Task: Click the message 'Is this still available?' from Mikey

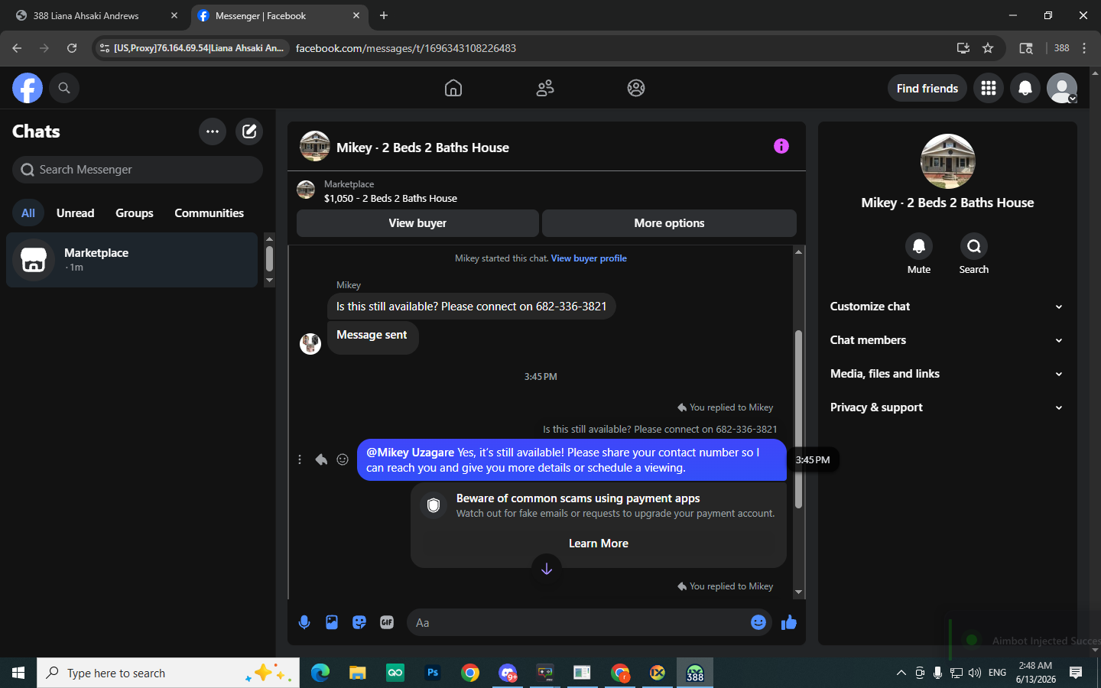Action: pos(471,307)
